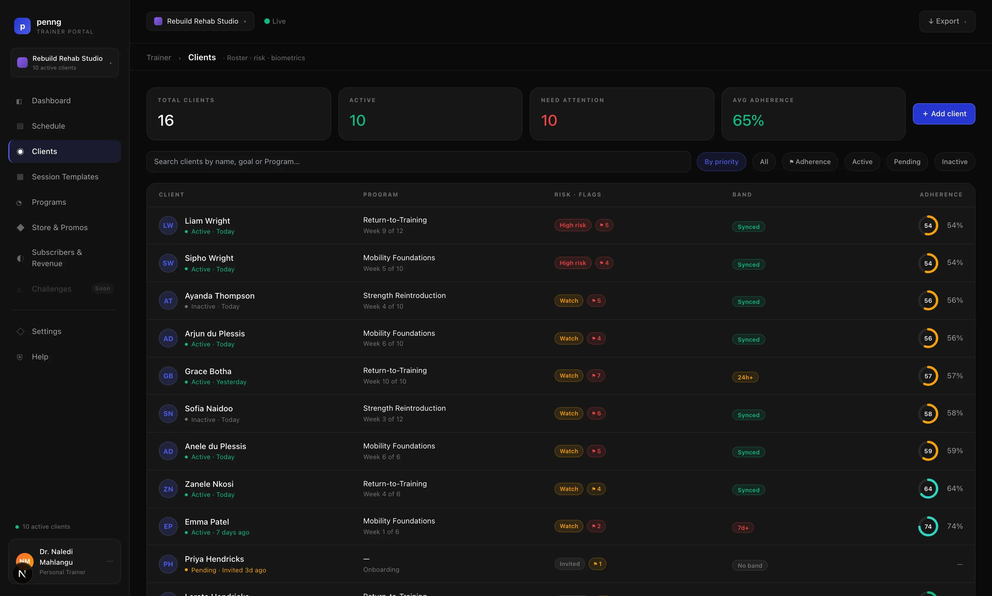Open the Export dropdown
This screenshot has width=992, height=596.
[x=947, y=21]
